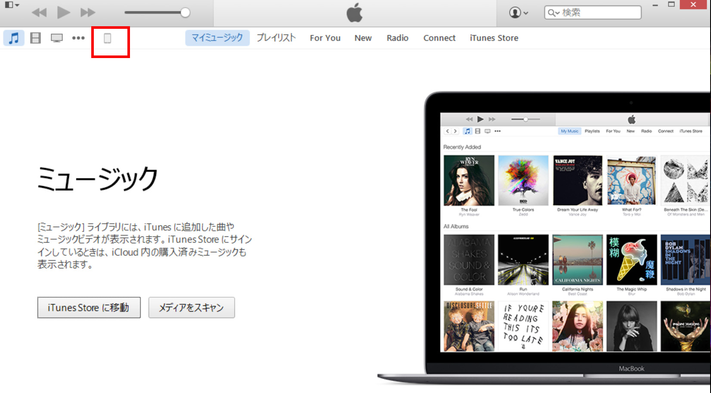Open the For You tab

pos(325,38)
